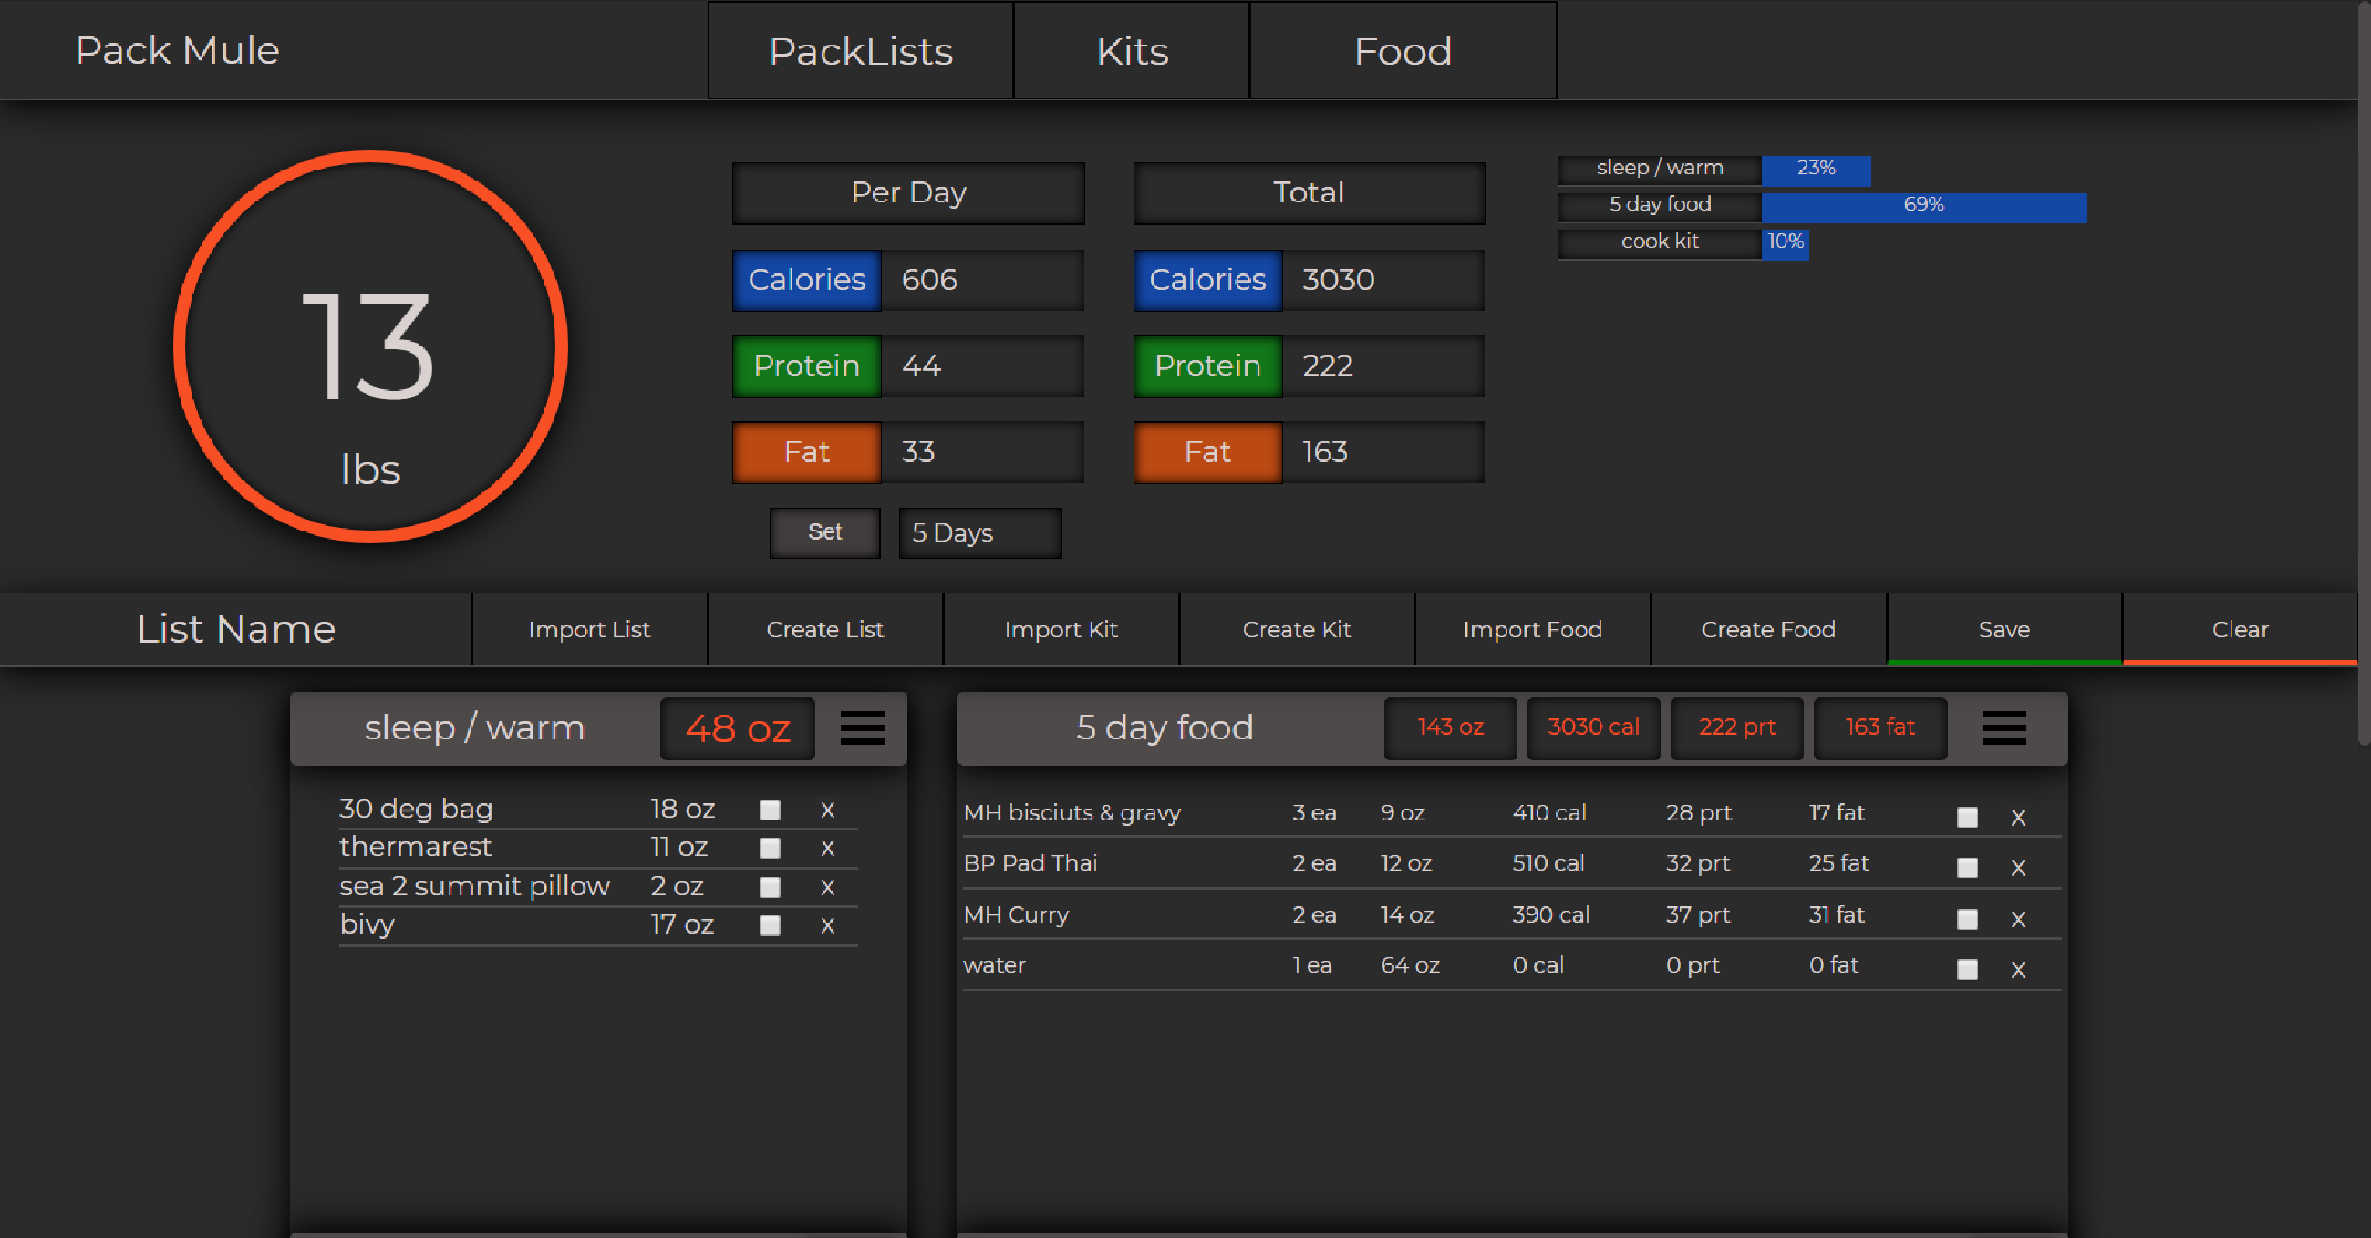Tick the MH Curry checkbox

pos(1967,919)
